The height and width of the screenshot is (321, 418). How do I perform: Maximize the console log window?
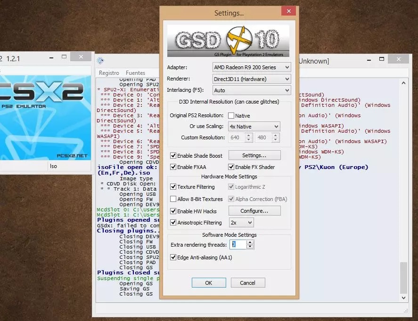pyautogui.click(x=382, y=59)
